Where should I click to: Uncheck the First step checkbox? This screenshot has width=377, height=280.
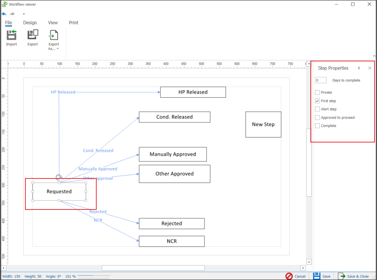(317, 101)
